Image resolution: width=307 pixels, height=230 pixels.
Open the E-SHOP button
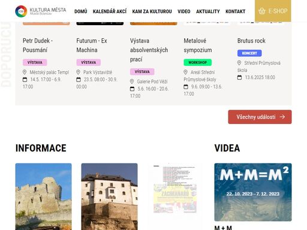coord(273,11)
